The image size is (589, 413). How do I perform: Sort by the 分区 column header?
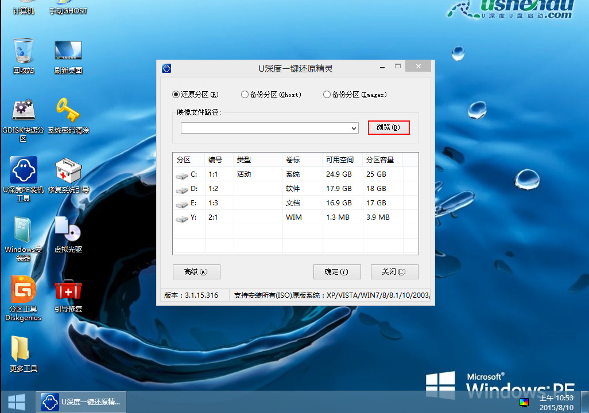pos(188,160)
